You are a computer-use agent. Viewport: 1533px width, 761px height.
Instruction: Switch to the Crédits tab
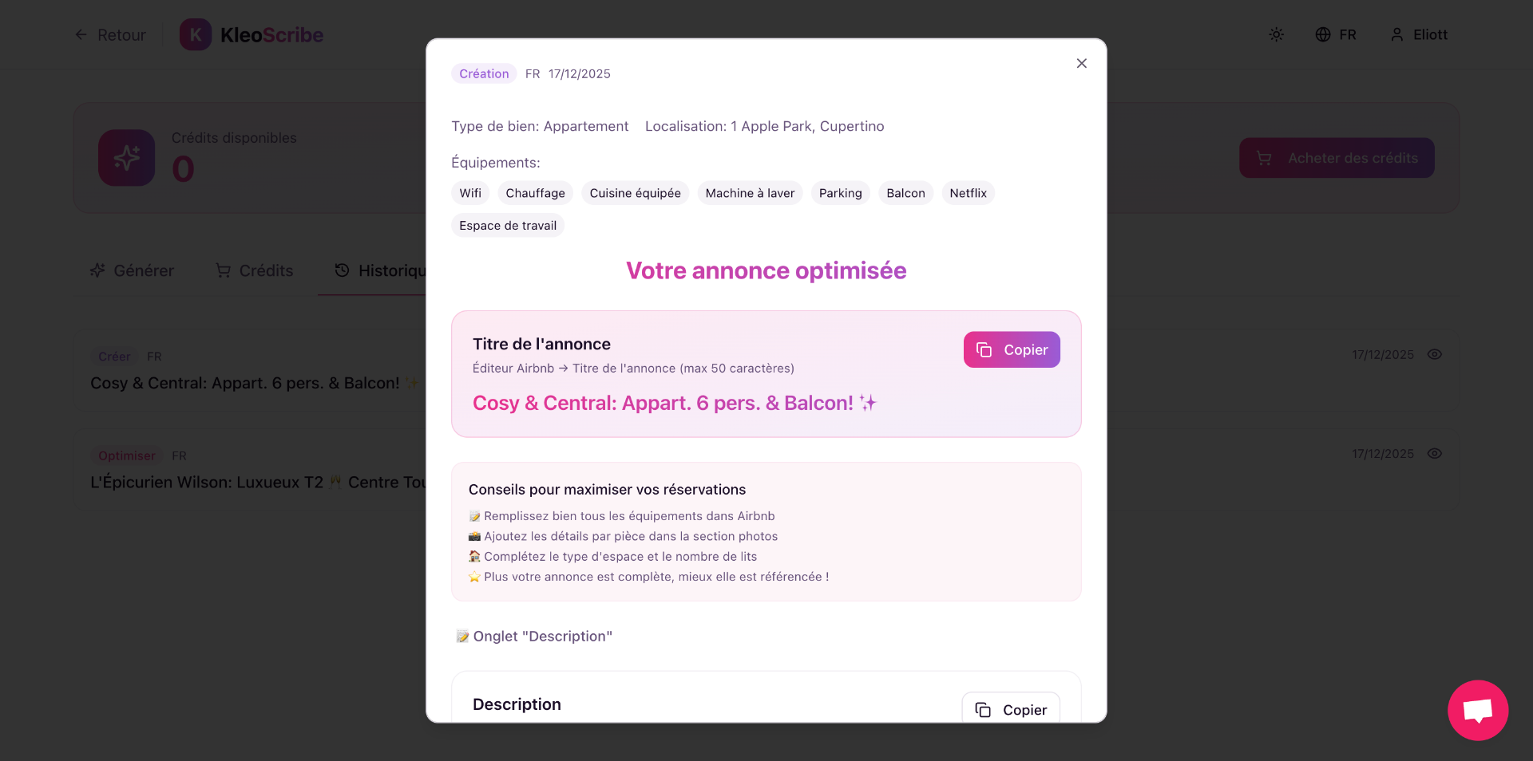pos(254,270)
